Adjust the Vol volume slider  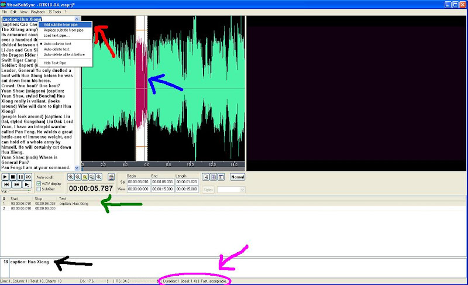(20, 191)
